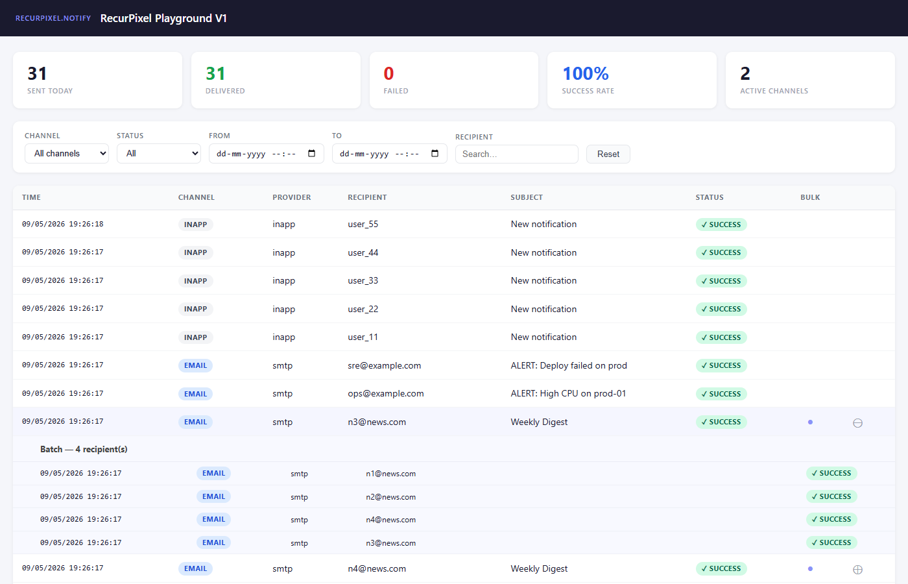Collapse the n3@news.com Weekly Digest batch

pyautogui.click(x=857, y=423)
